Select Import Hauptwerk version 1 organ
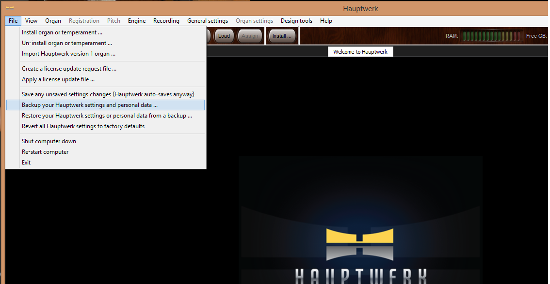The width and height of the screenshot is (550, 284). click(105, 54)
